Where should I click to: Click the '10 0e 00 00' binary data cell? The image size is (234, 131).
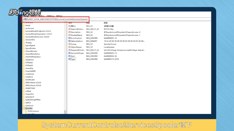[124, 41]
